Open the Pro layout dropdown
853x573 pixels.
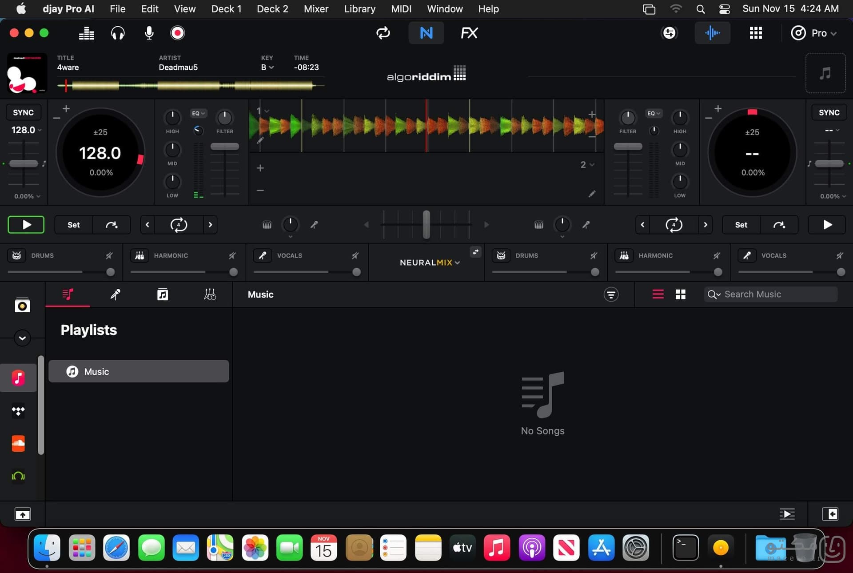pyautogui.click(x=814, y=33)
